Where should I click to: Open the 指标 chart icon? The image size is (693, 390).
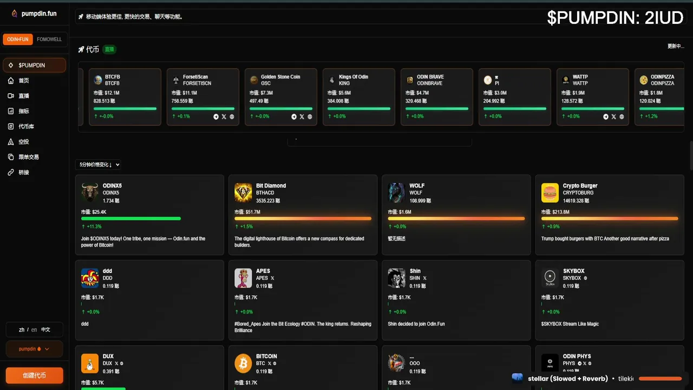11,111
